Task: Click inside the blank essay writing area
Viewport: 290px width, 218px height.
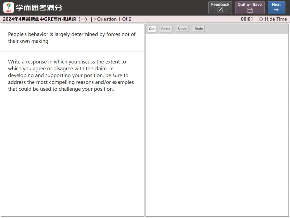Action: click(217, 124)
